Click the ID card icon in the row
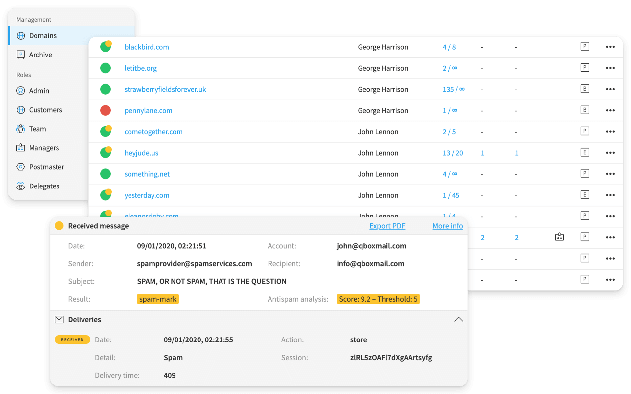 559,237
